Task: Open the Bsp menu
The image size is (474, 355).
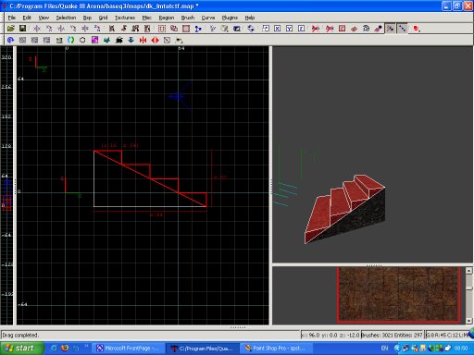Action: coord(87,18)
